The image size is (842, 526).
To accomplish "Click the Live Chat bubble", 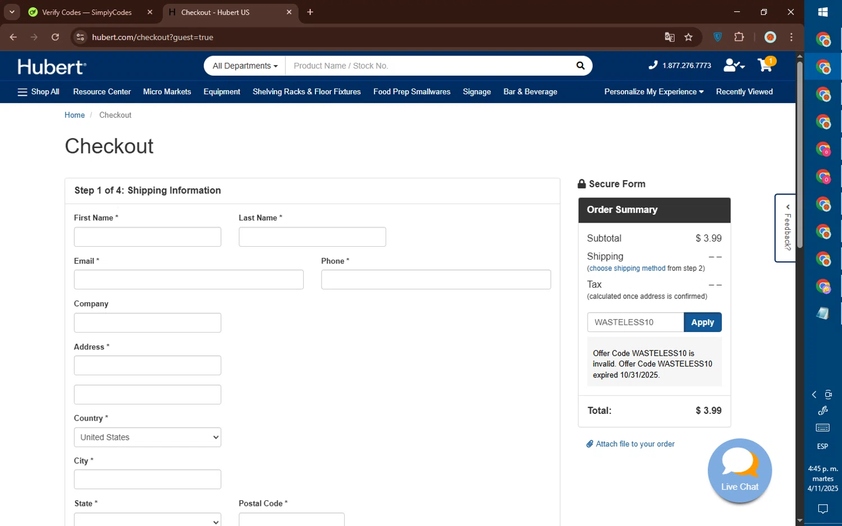I will click(x=739, y=470).
